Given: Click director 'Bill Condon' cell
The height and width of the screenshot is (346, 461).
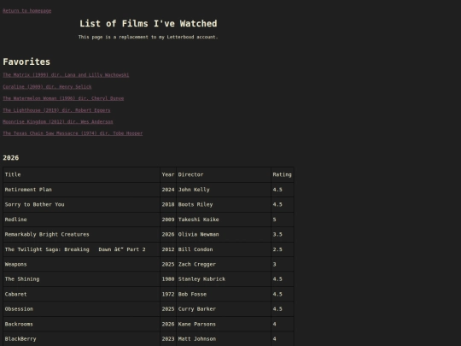Looking at the screenshot, I should (224, 249).
